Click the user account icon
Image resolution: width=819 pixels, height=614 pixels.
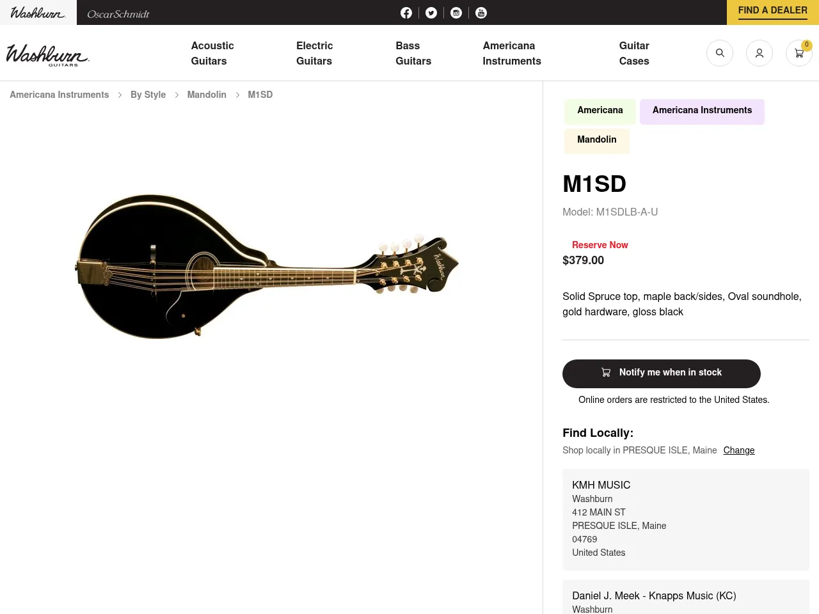pos(759,53)
